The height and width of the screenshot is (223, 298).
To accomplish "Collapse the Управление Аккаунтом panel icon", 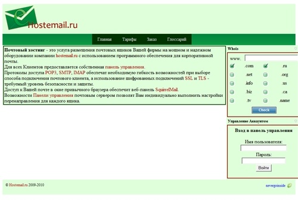I will click(296, 121).
